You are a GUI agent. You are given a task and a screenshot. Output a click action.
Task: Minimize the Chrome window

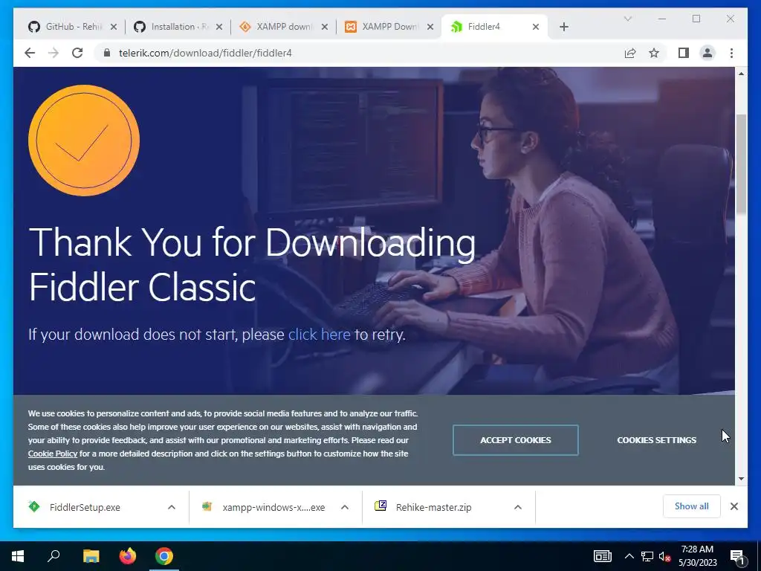click(662, 19)
